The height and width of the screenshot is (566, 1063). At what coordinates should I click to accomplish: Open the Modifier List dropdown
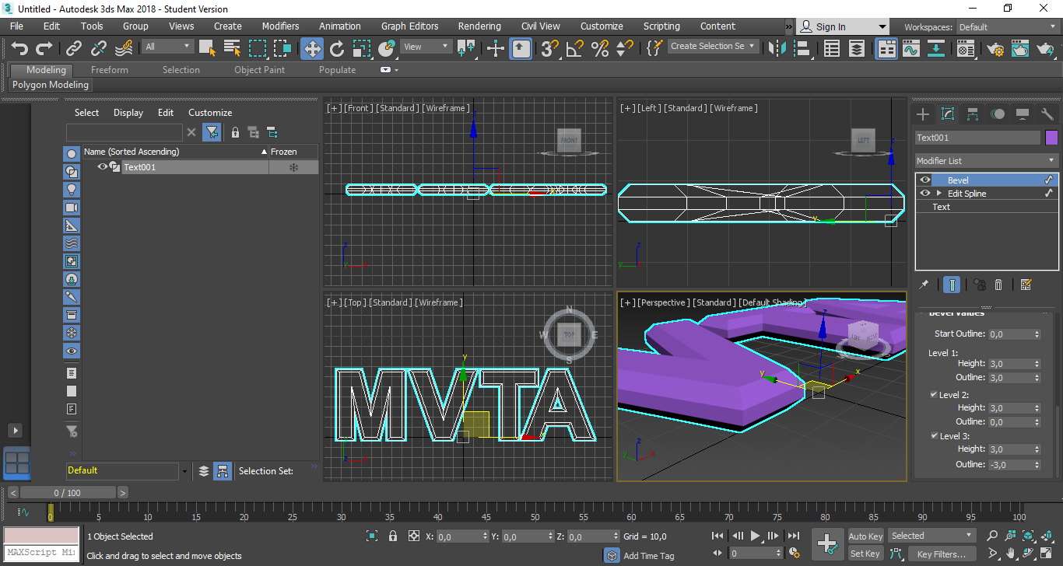click(x=986, y=161)
